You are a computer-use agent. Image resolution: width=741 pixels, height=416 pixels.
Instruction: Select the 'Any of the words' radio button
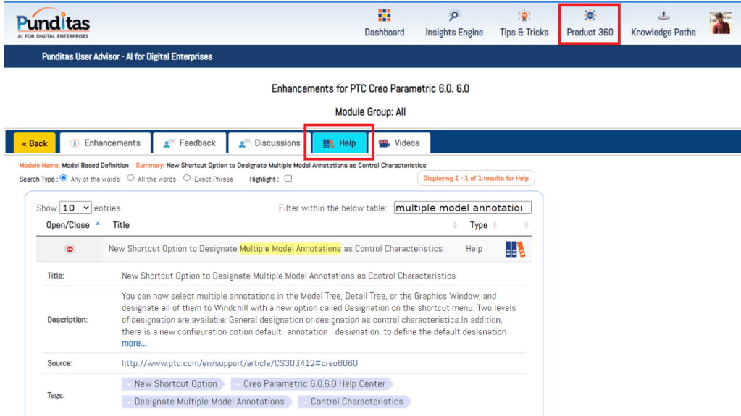coord(64,178)
